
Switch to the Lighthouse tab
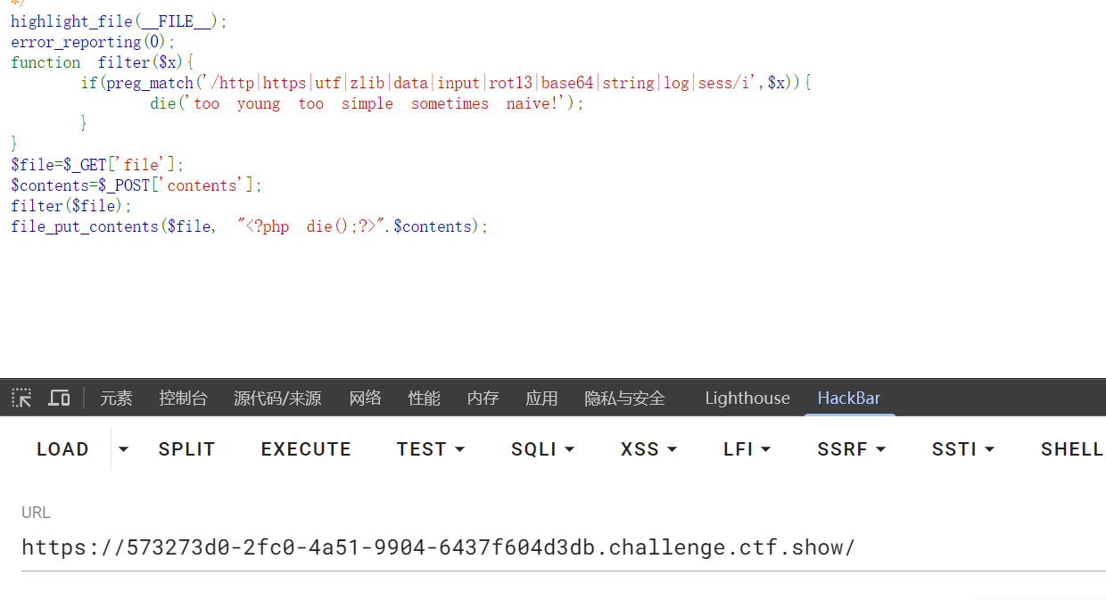point(747,398)
